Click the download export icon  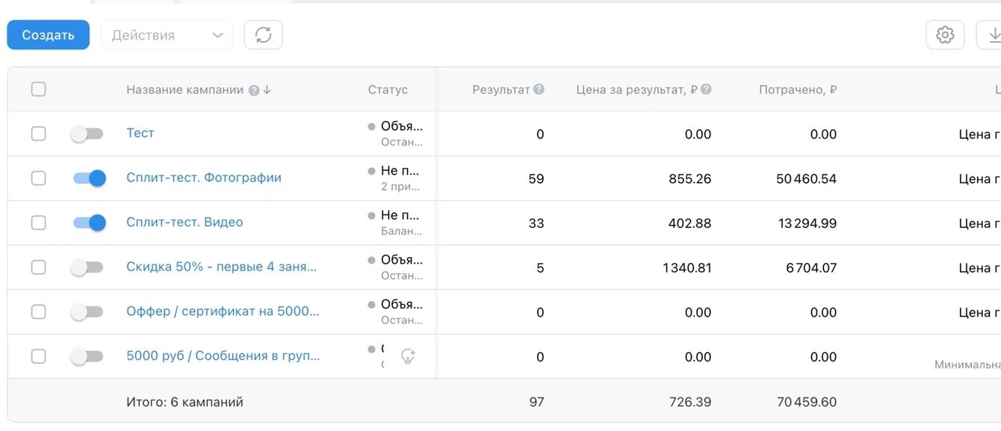click(x=994, y=35)
